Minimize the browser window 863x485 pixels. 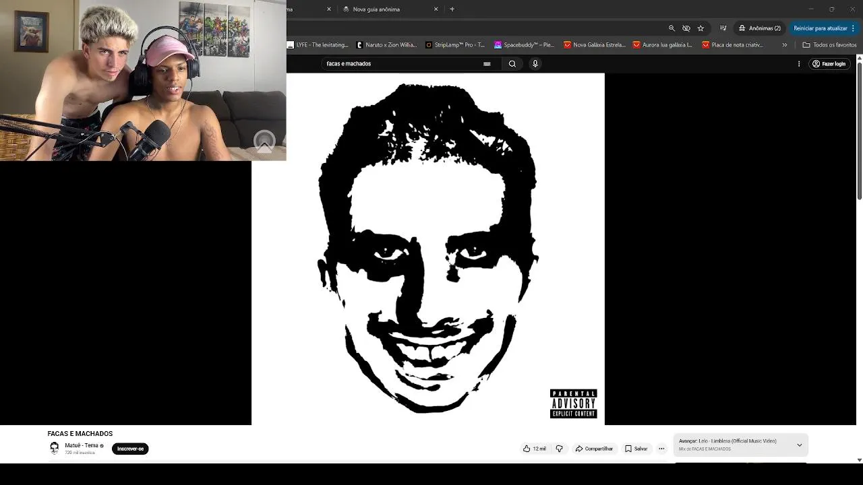(x=811, y=9)
